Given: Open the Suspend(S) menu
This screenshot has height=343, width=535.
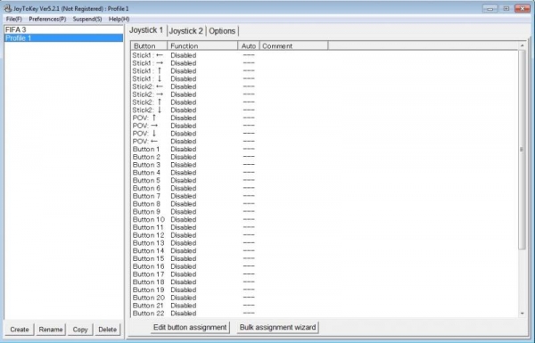Looking at the screenshot, I should [87, 19].
